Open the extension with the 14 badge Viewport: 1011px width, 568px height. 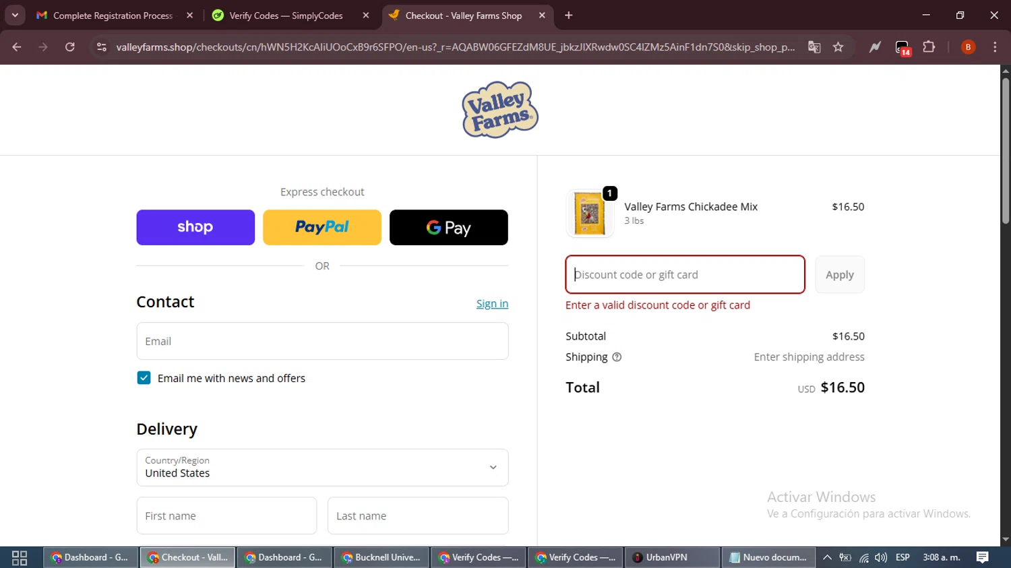902,48
